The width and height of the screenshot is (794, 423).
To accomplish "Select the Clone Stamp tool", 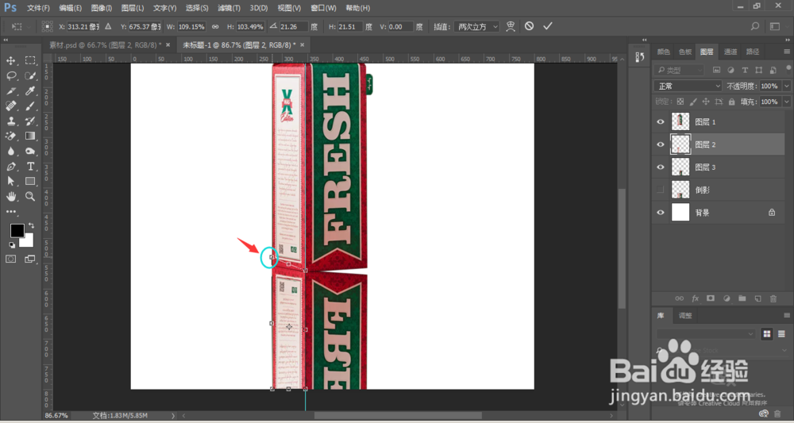I will point(10,121).
